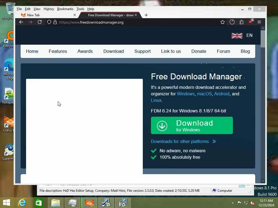Viewport: 278px width, 208px height.
Task: Close the Free Download Manager tab
Action: pyautogui.click(x=136, y=15)
